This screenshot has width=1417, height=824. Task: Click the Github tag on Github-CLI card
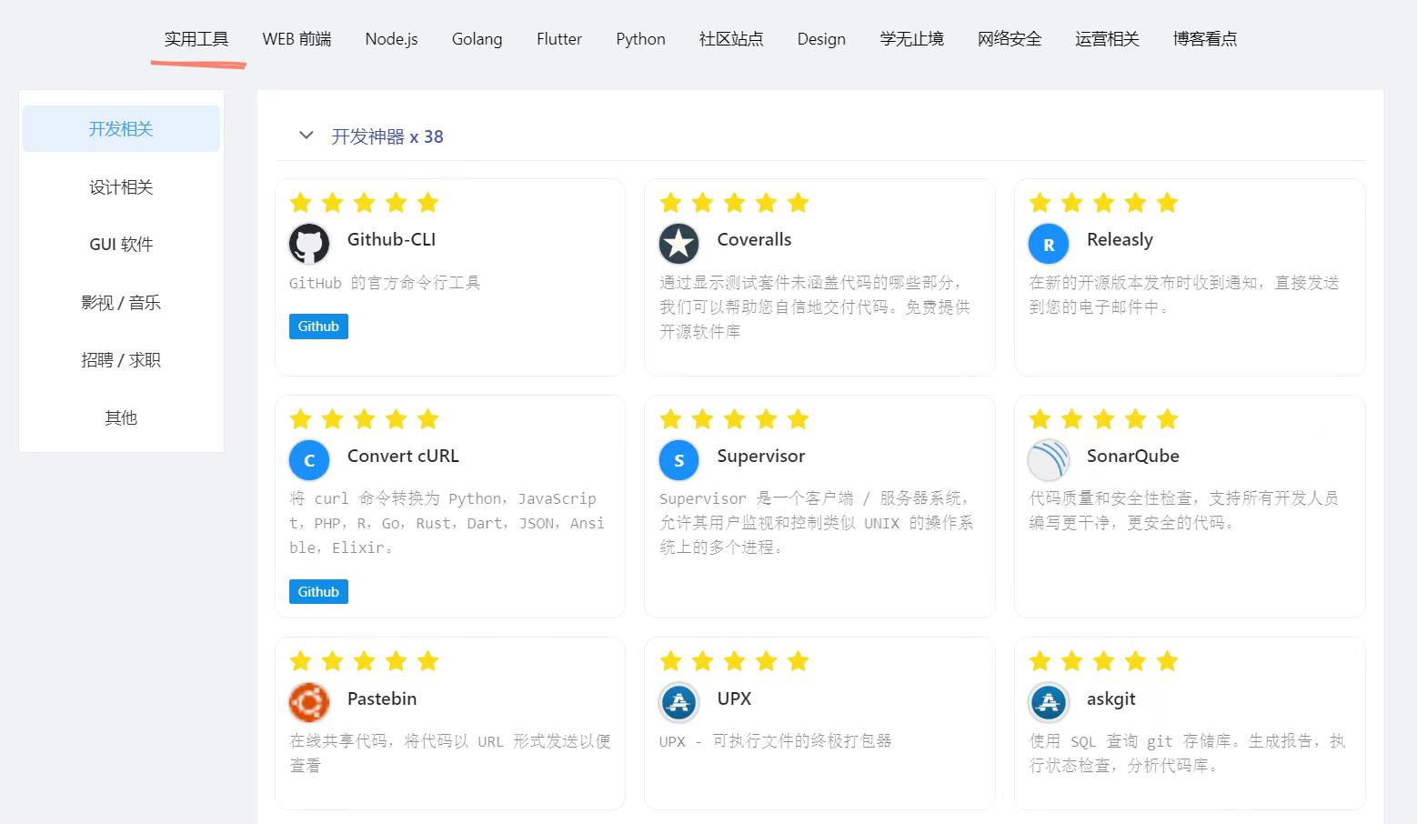pyautogui.click(x=318, y=327)
